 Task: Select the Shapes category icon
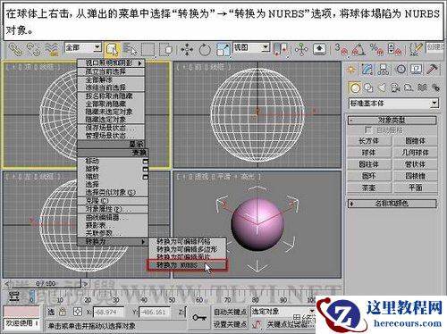pos(368,88)
